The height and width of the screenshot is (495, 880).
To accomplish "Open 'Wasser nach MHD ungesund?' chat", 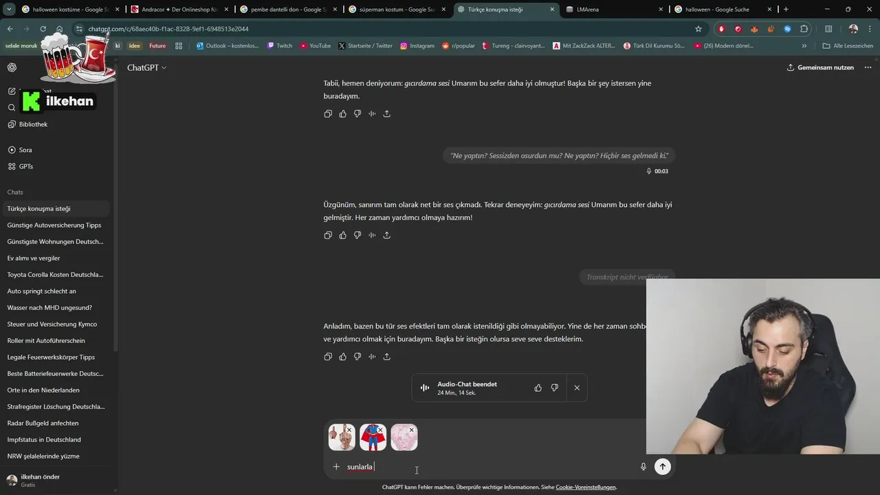I will [56, 307].
